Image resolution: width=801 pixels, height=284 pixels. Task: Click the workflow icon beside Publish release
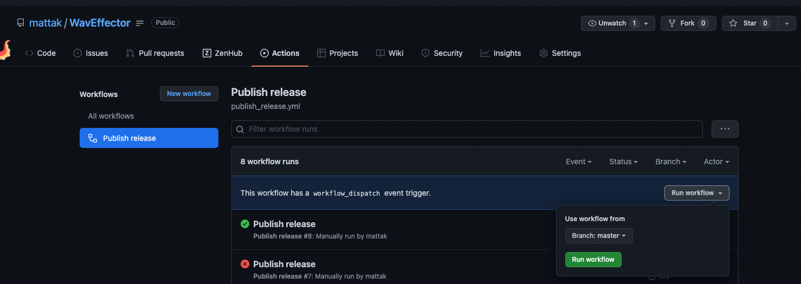pos(93,138)
